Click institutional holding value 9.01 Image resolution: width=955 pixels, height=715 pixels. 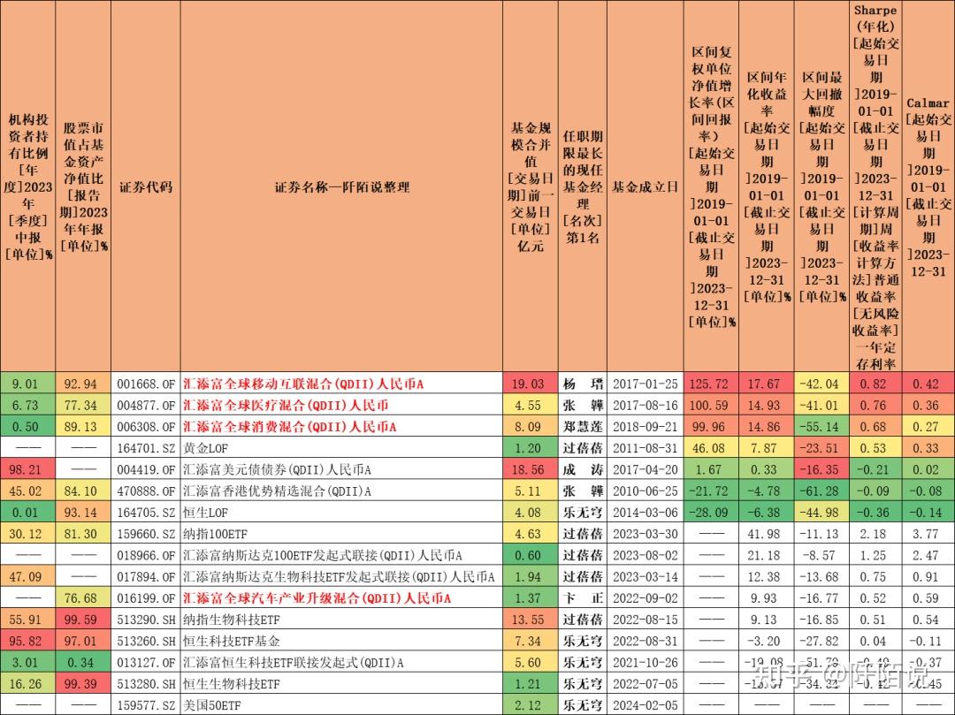pyautogui.click(x=27, y=384)
